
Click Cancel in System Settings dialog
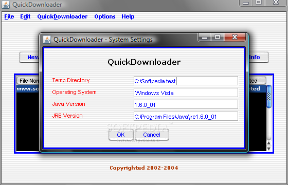pos(152,135)
